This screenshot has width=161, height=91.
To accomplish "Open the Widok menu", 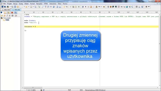I will (26, 4).
